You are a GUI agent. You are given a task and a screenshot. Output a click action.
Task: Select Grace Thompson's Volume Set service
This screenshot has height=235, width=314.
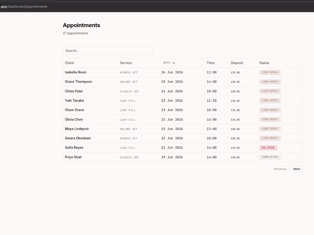click(128, 82)
